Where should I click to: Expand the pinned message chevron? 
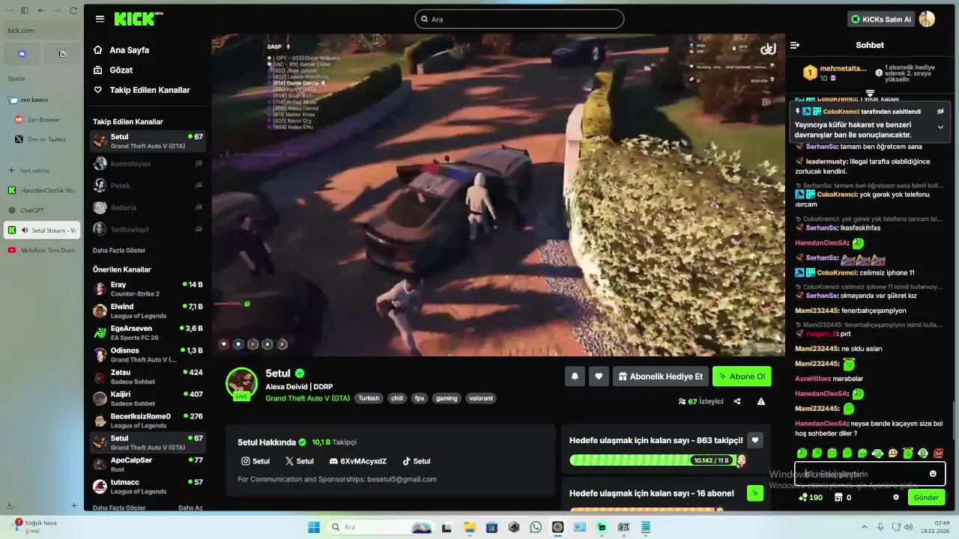940,127
